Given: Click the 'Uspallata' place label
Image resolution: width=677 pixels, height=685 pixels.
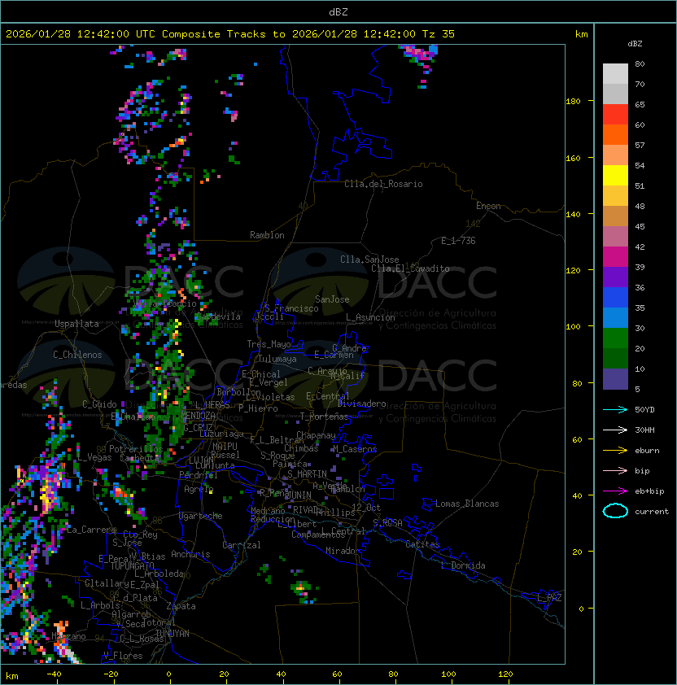Looking at the screenshot, I should click(76, 324).
